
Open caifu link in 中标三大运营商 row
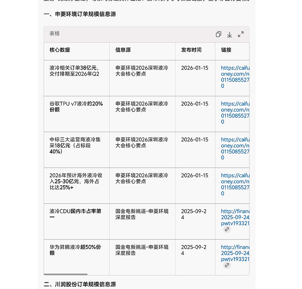(235, 148)
